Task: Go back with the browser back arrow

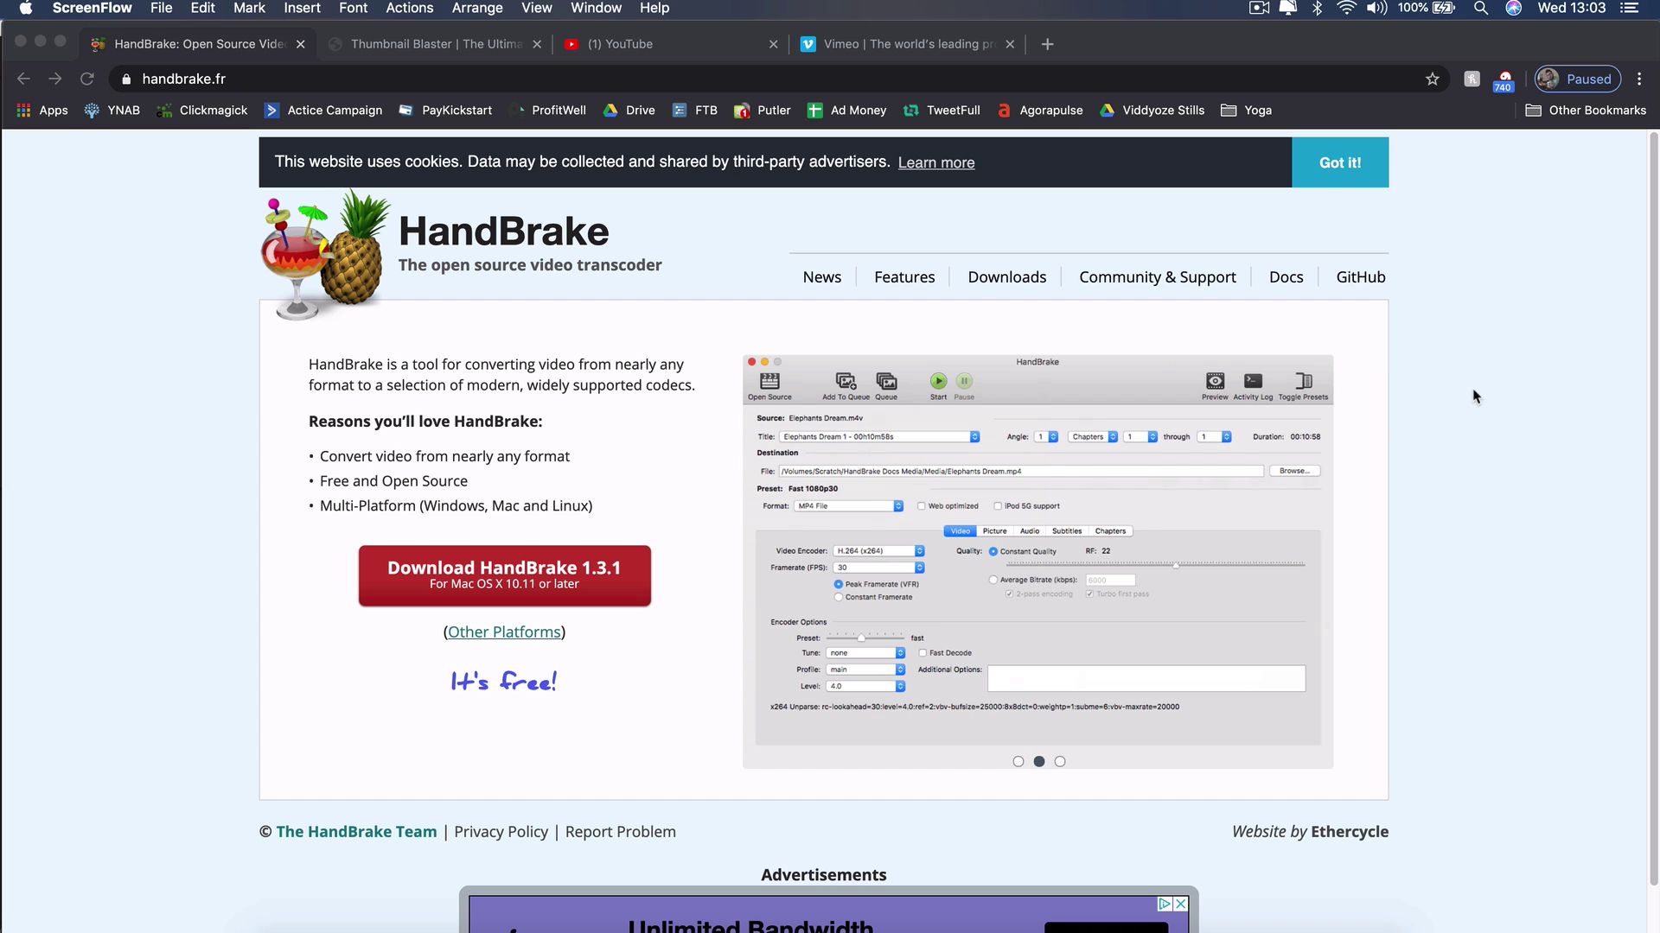Action: coord(23,79)
